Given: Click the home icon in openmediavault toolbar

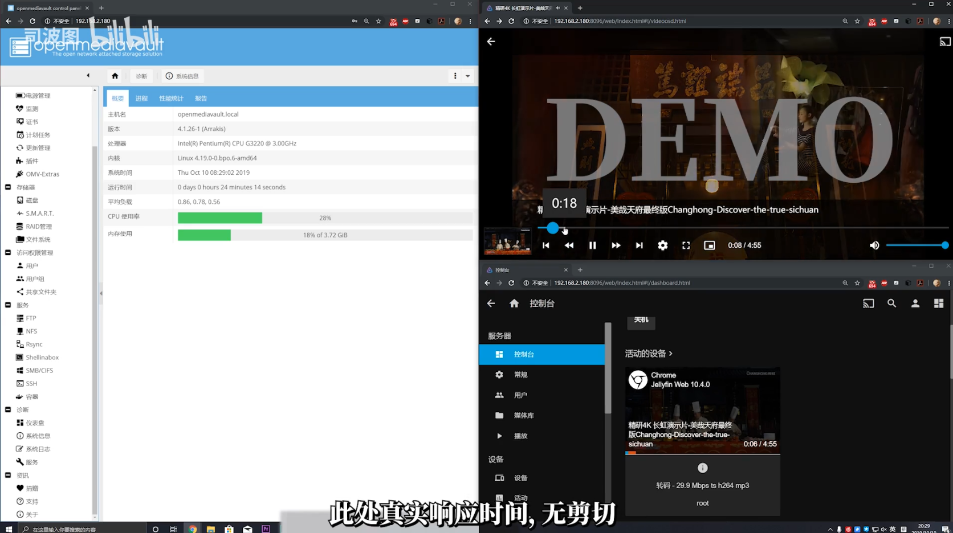Looking at the screenshot, I should coord(115,76).
